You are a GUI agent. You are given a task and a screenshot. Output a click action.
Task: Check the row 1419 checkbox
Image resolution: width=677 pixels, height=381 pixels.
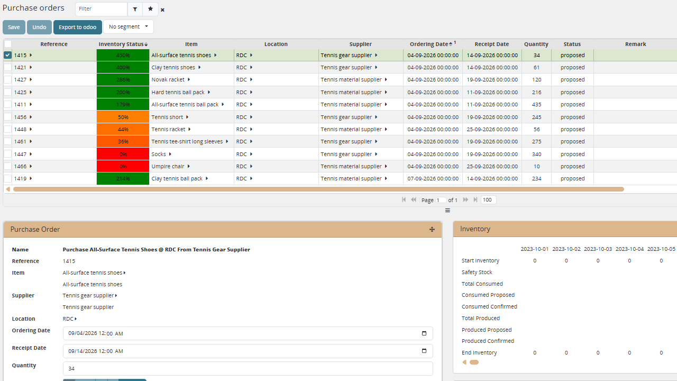click(8, 178)
